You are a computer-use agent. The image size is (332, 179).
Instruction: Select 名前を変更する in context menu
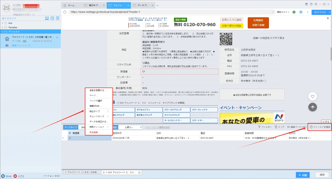click(98, 90)
